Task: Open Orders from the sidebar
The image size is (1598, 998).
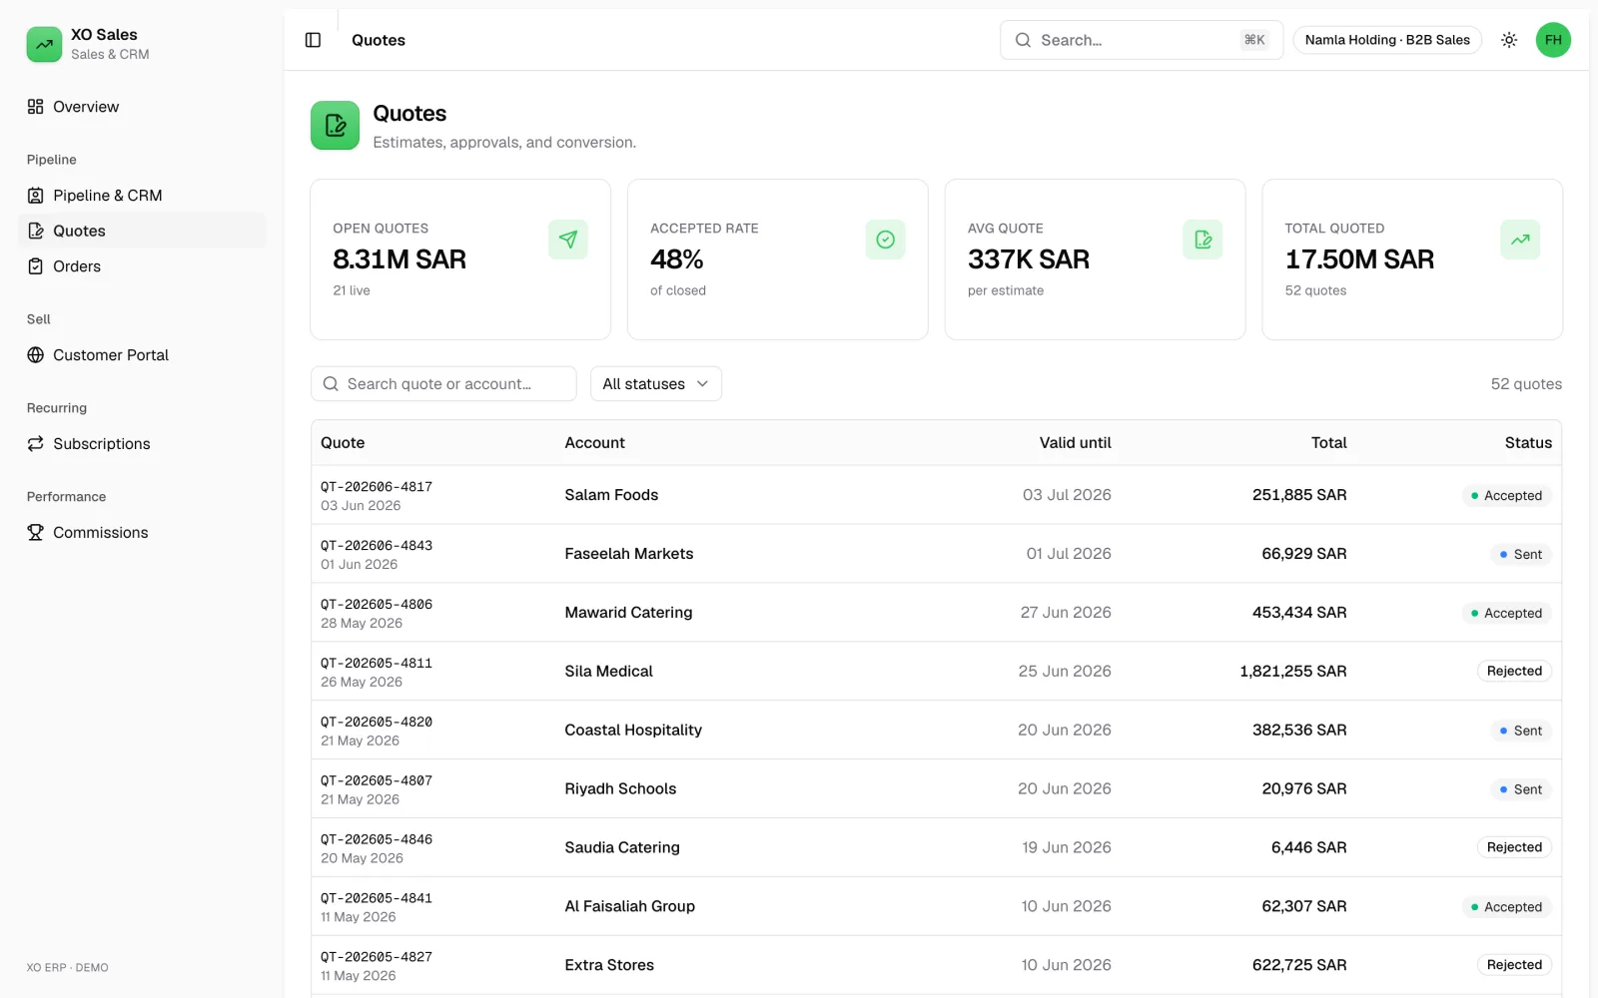Action: [x=142, y=266]
